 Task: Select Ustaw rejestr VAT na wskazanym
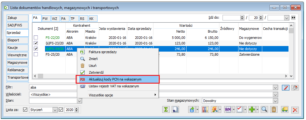118,86
